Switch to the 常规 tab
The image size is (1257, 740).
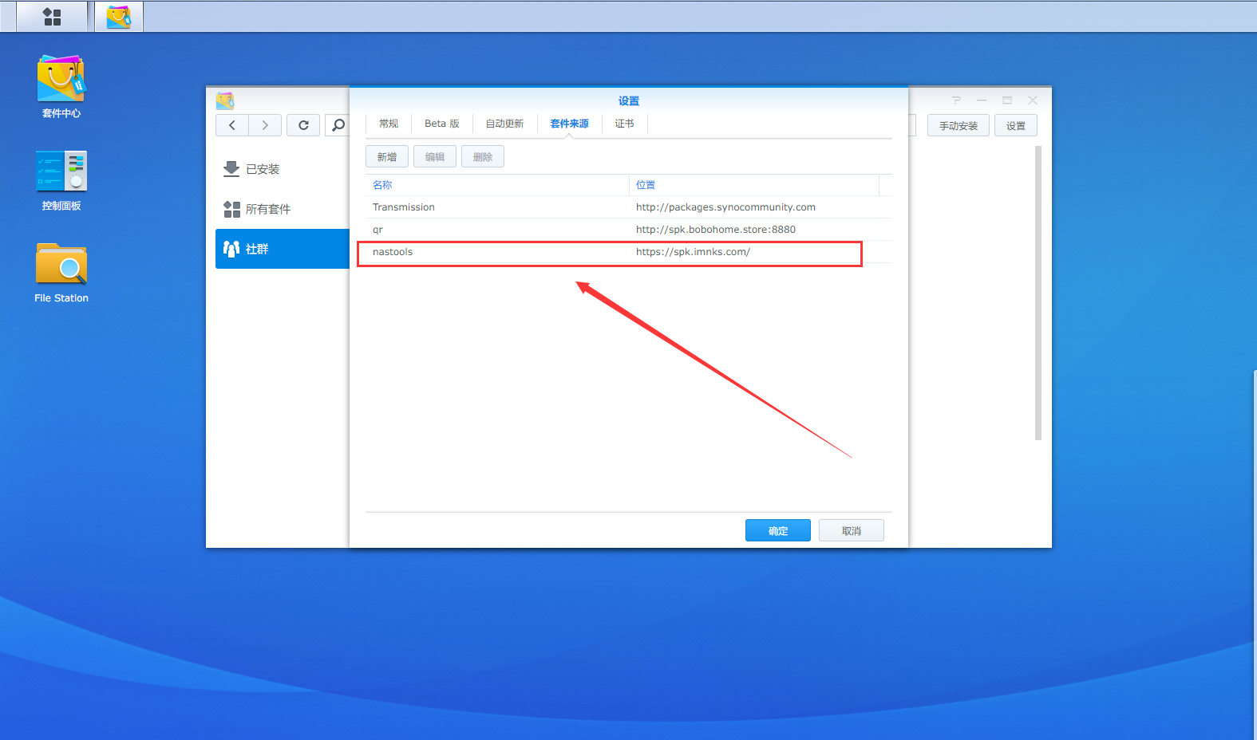(x=389, y=124)
